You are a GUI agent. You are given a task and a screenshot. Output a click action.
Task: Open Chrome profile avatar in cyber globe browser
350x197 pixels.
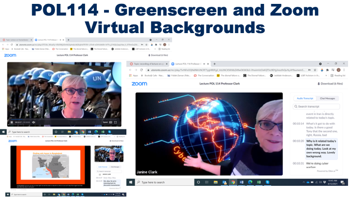pos(338,70)
